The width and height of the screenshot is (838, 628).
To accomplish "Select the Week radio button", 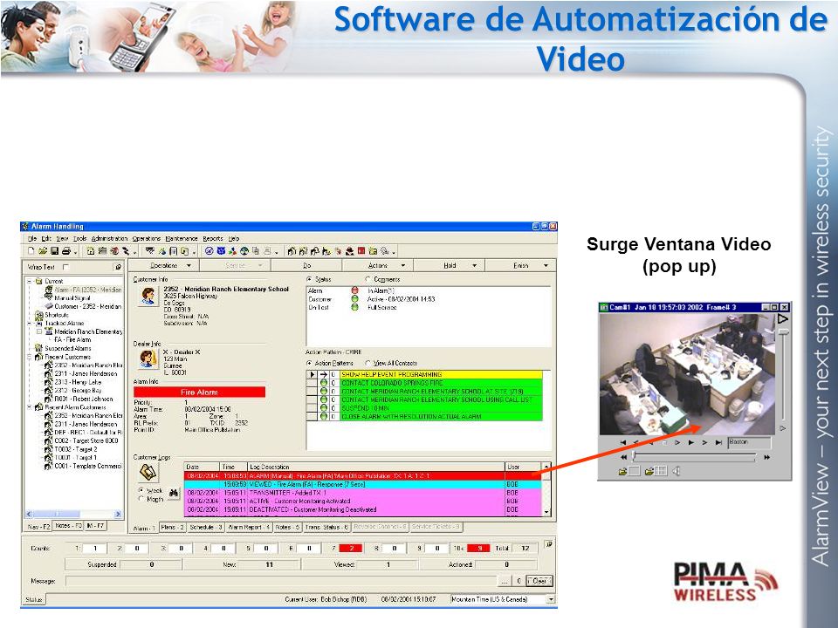I will (x=141, y=490).
